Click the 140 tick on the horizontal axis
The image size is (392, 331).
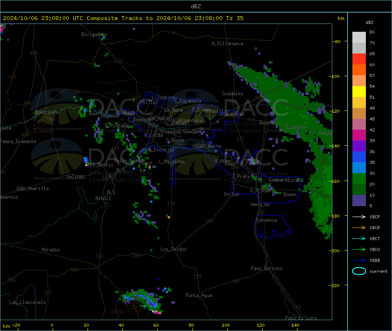pos(295,325)
